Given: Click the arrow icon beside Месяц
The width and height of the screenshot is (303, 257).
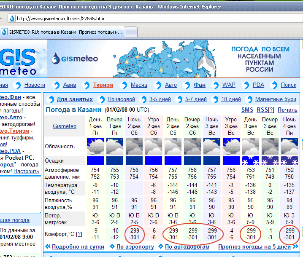Looking at the screenshot, I should [124, 85].
